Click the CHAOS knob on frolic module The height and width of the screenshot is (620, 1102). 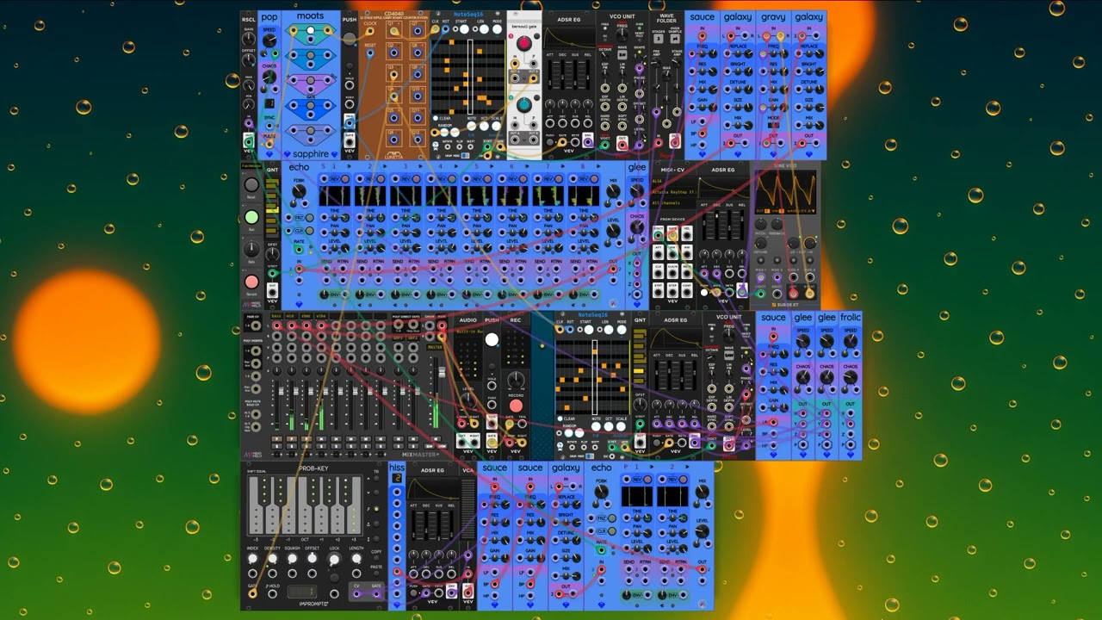[x=851, y=377]
